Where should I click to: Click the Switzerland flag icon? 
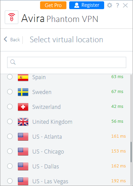[x=23, y=107]
